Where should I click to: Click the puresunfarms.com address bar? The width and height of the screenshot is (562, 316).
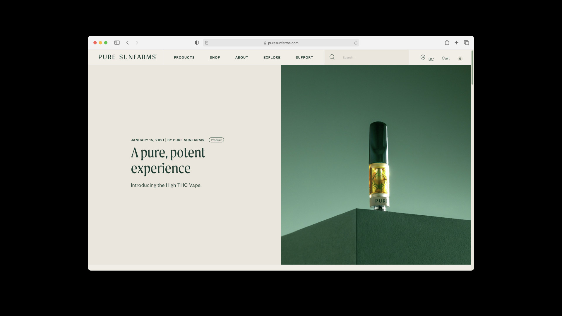point(281,43)
